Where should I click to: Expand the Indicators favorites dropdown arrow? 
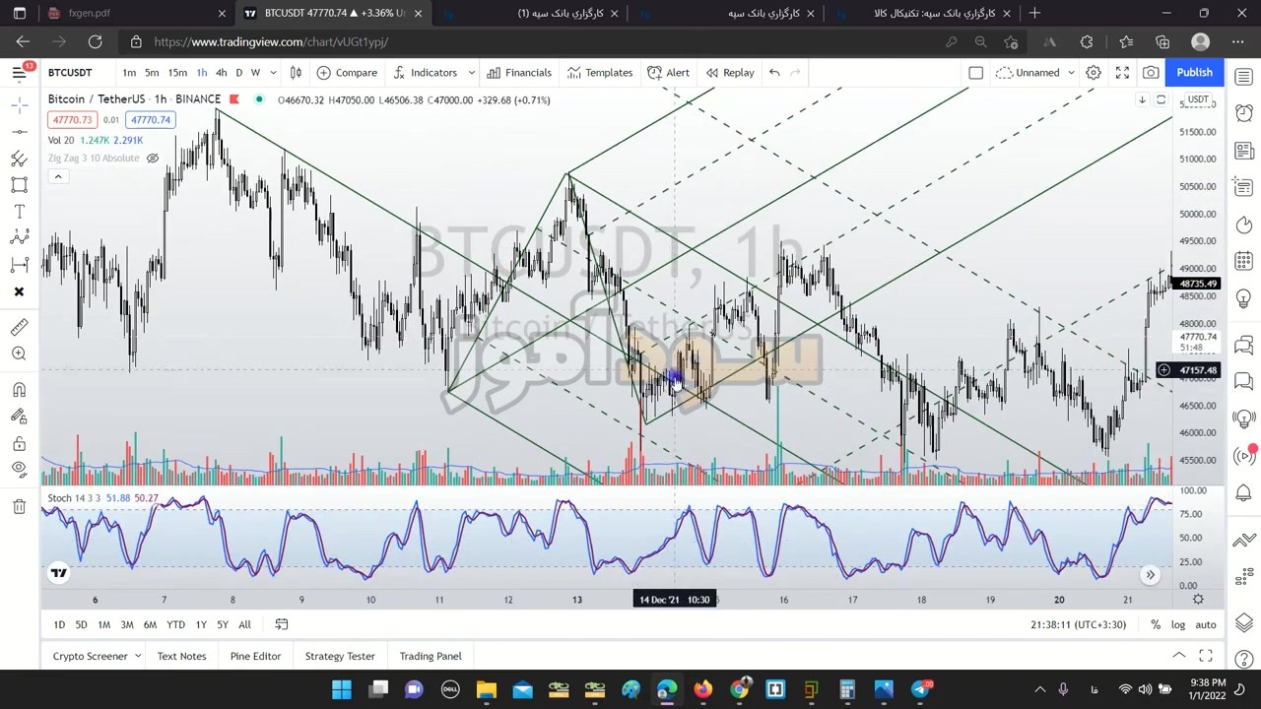pos(471,73)
